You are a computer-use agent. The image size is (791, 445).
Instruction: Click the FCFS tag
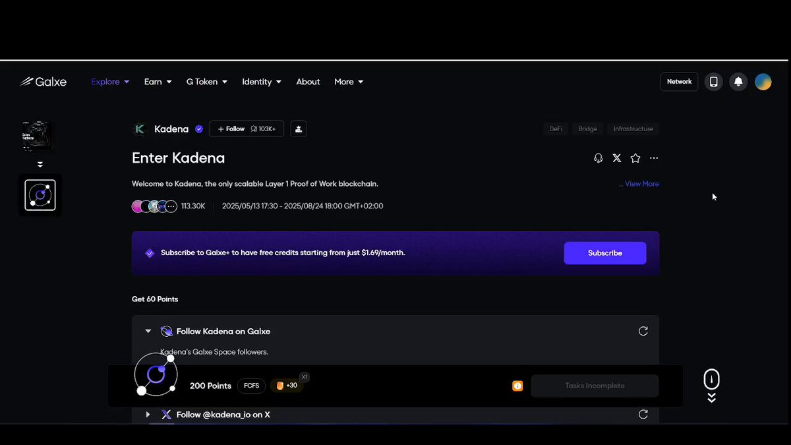pyautogui.click(x=251, y=386)
